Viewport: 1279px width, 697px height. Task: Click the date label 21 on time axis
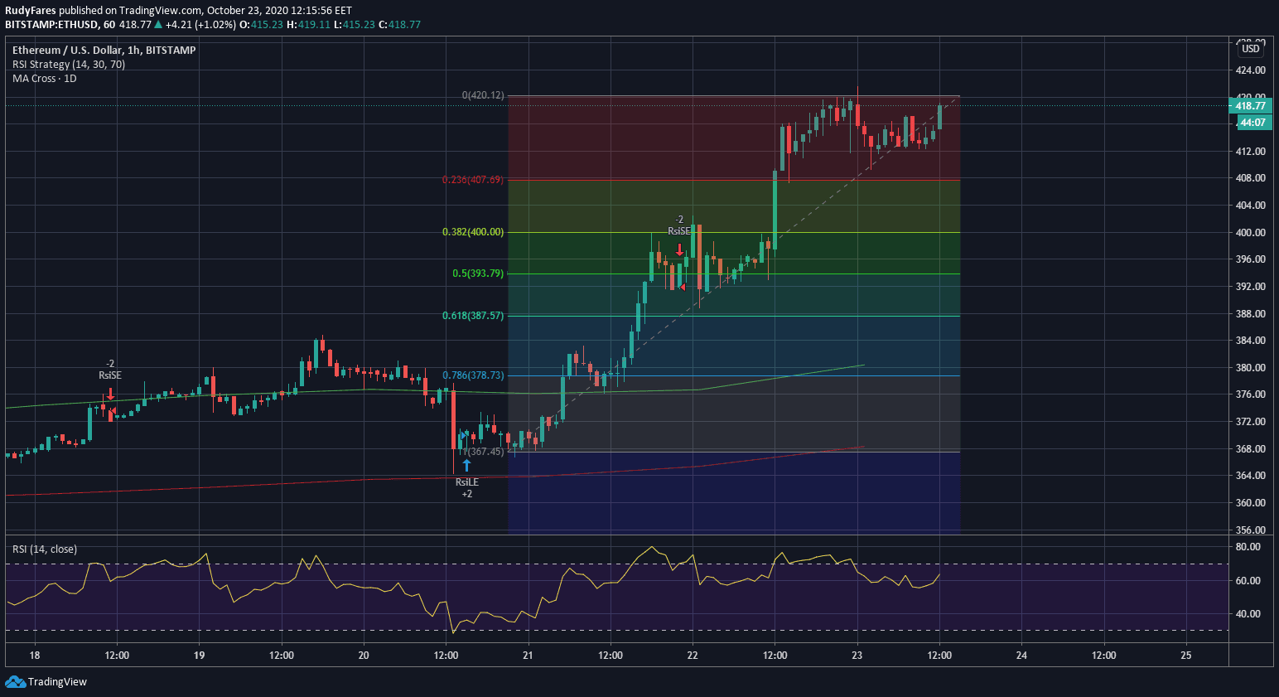coord(528,656)
